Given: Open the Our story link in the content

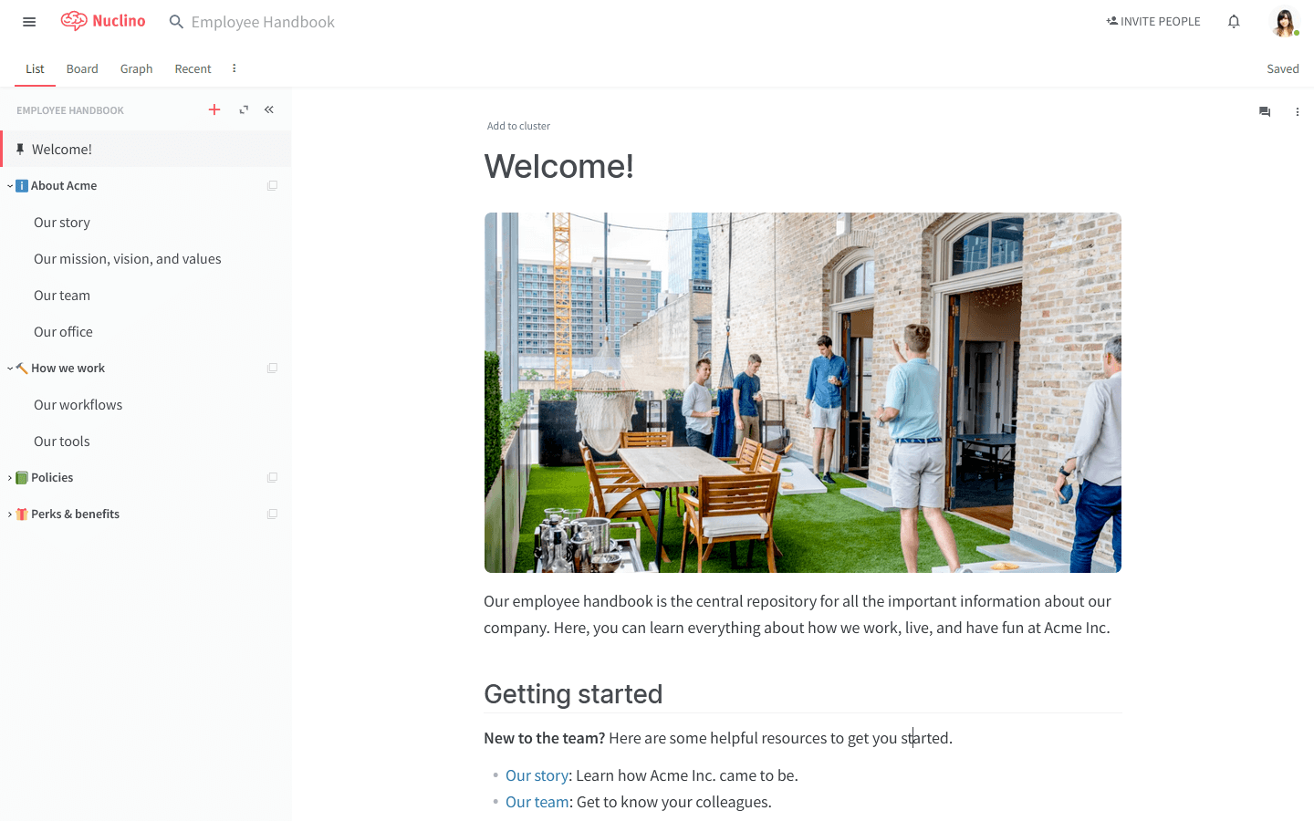Looking at the screenshot, I should 537,775.
